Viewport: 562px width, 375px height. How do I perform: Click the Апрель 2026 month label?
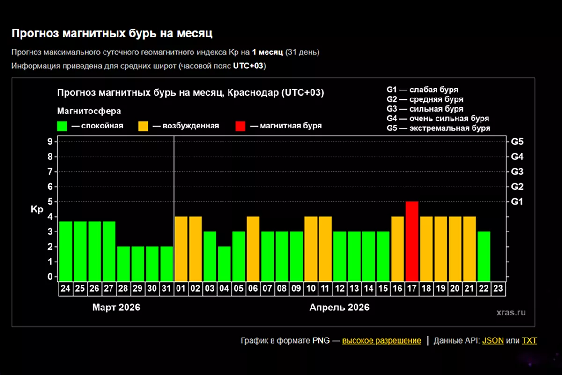point(339,307)
